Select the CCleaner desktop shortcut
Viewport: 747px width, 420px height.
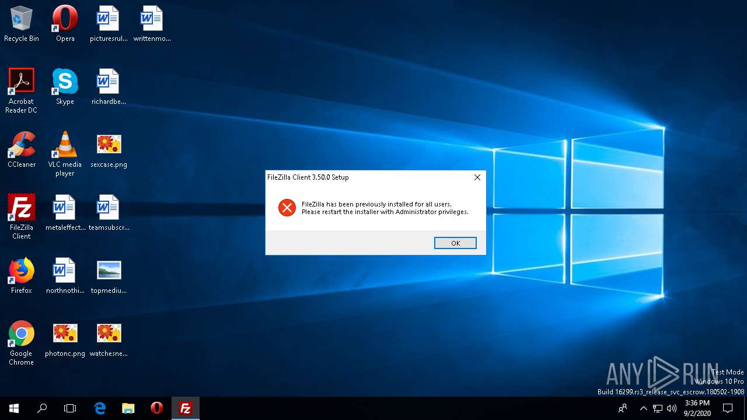tap(22, 150)
